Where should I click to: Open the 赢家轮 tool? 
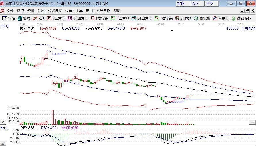(x=202, y=18)
